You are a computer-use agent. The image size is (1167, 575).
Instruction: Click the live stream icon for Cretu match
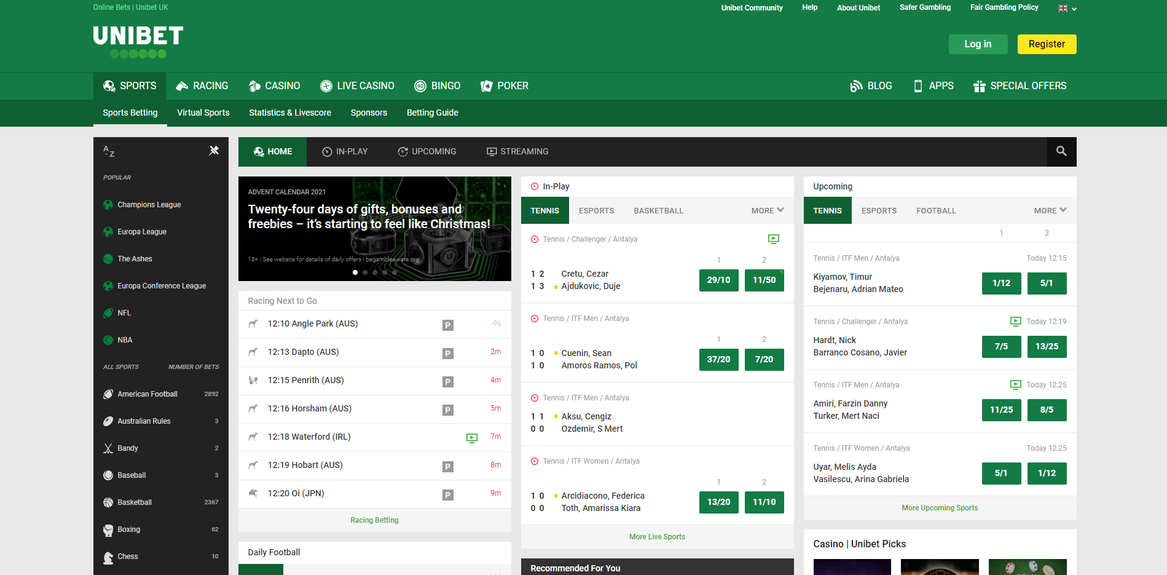(x=774, y=239)
